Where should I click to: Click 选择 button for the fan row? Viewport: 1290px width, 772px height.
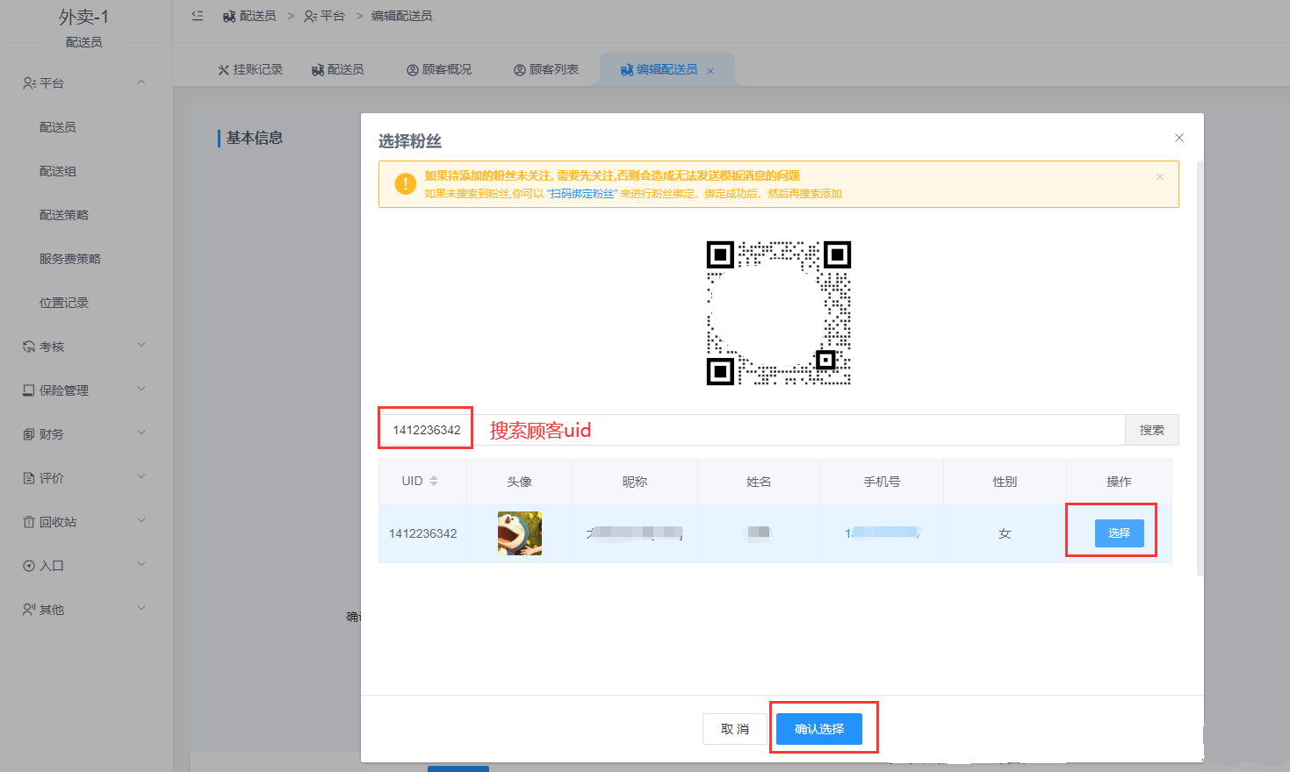[x=1119, y=533]
